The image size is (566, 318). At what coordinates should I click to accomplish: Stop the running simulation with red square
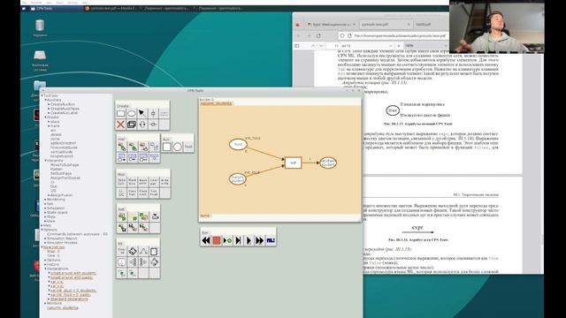point(217,240)
